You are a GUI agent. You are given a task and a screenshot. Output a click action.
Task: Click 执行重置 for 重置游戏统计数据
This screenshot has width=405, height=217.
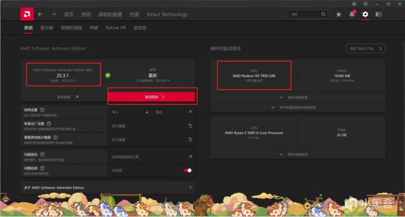151,140
